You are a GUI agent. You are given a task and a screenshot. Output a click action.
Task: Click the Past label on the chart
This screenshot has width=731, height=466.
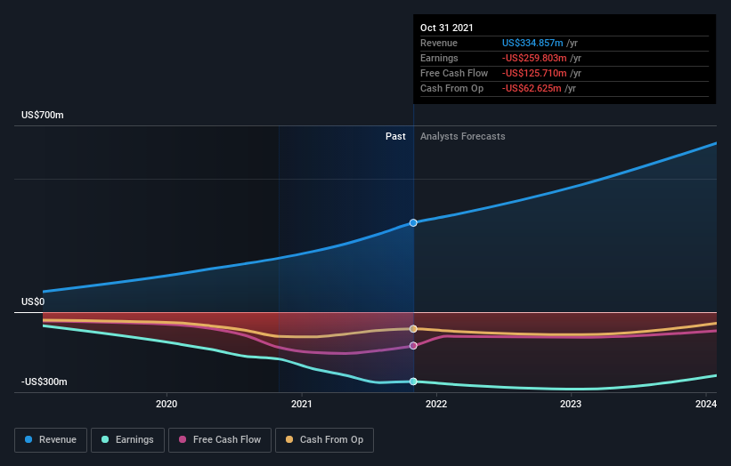point(395,136)
